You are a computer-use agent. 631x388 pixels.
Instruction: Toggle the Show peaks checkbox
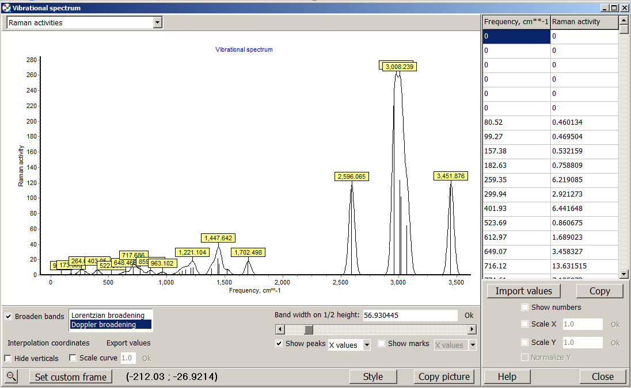coord(279,344)
